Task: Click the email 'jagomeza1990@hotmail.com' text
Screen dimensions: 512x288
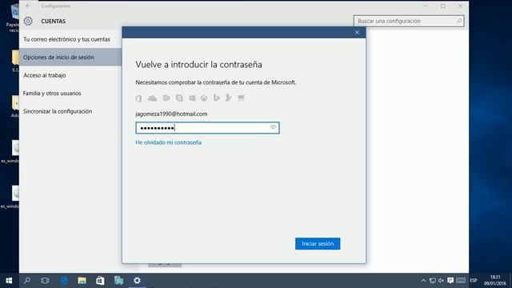Action: 171,114
